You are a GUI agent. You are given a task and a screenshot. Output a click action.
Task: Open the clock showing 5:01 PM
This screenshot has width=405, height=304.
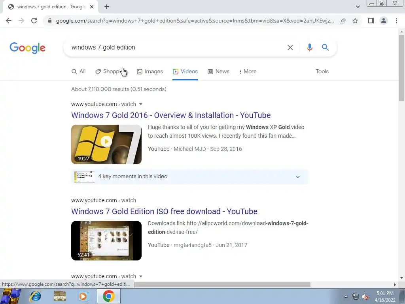point(385,296)
